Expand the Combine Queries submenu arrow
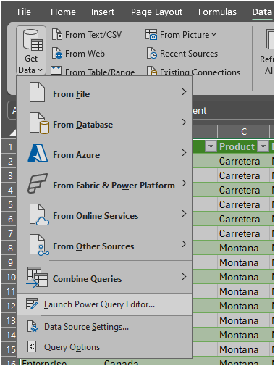275x366 pixels. point(184,277)
